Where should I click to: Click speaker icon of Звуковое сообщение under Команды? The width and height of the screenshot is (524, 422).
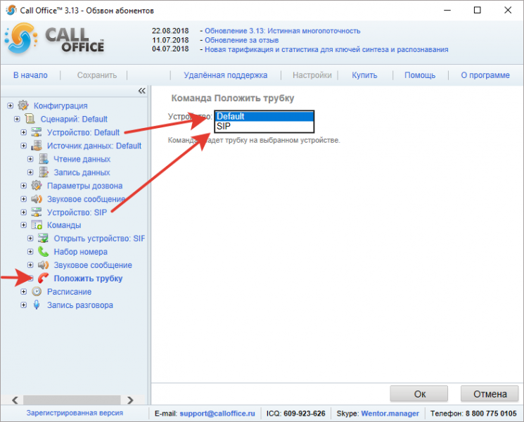click(43, 265)
